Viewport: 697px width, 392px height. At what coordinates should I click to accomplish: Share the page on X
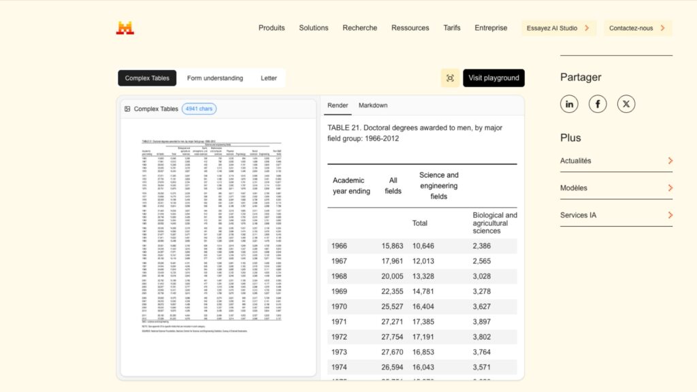(626, 103)
